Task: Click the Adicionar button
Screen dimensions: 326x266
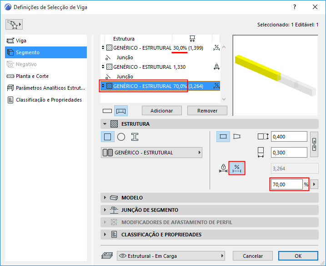Action: coord(162,111)
